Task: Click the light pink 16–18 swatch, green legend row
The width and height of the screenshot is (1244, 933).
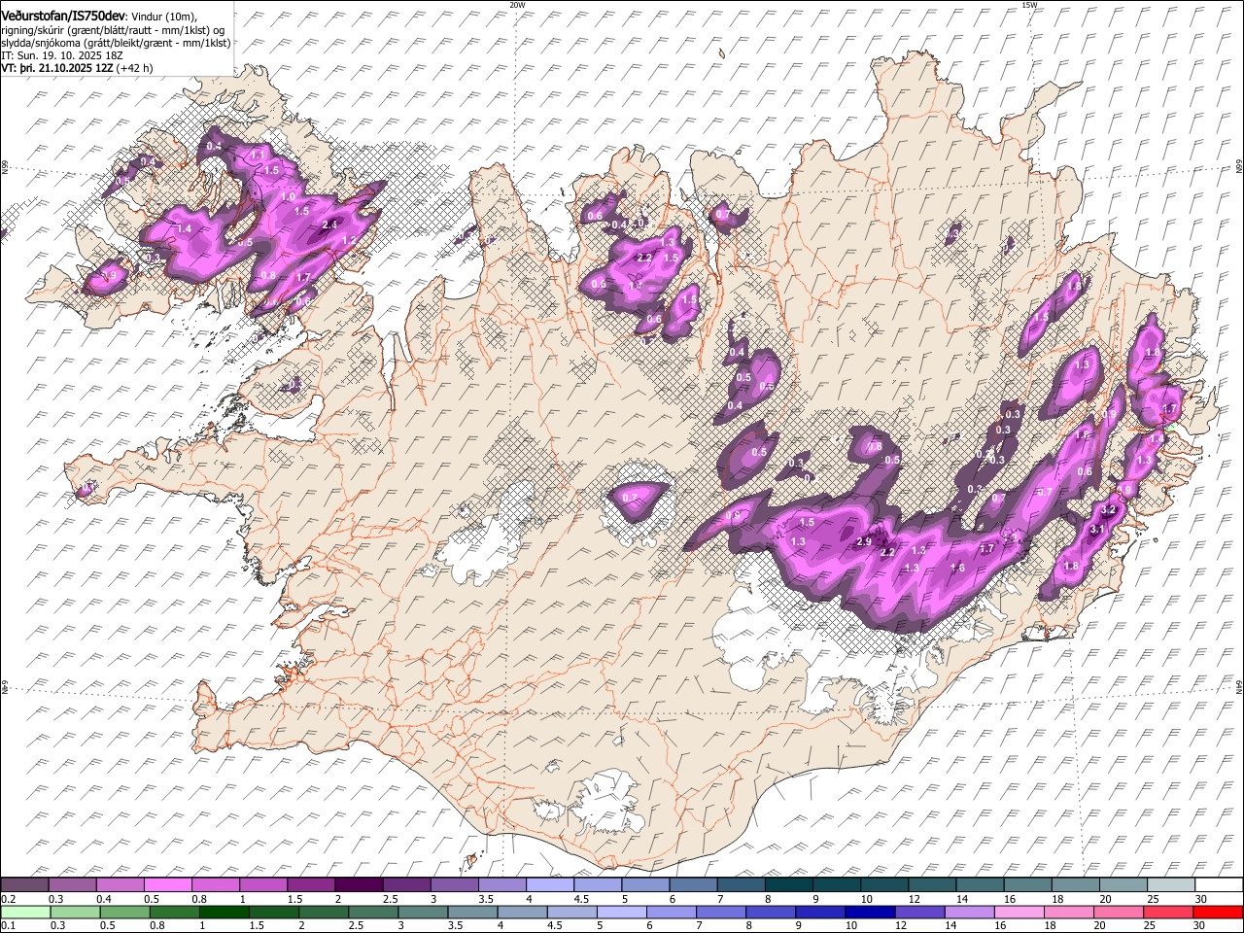Action: pos(1019,912)
